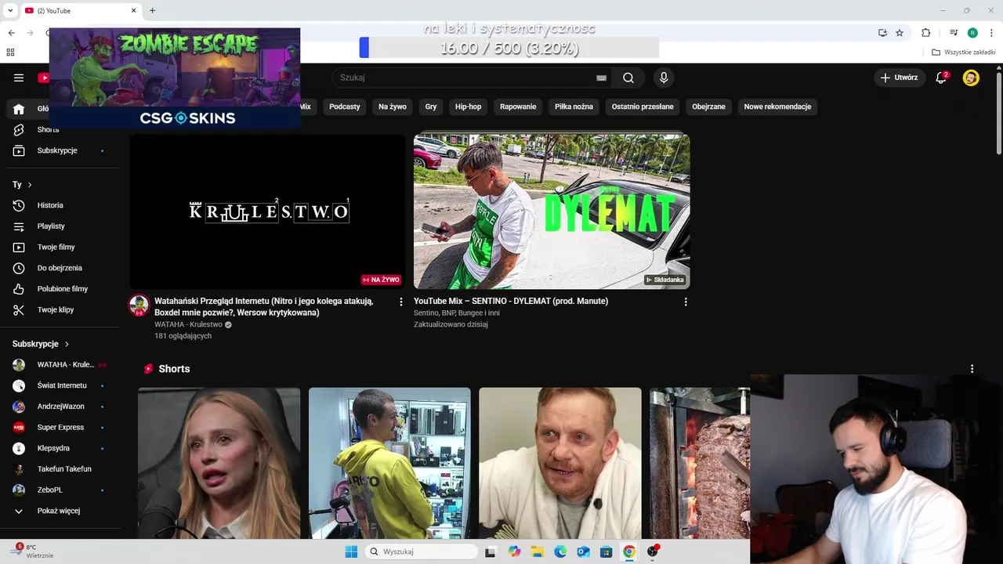Expand the Ty section chevron

coord(30,185)
